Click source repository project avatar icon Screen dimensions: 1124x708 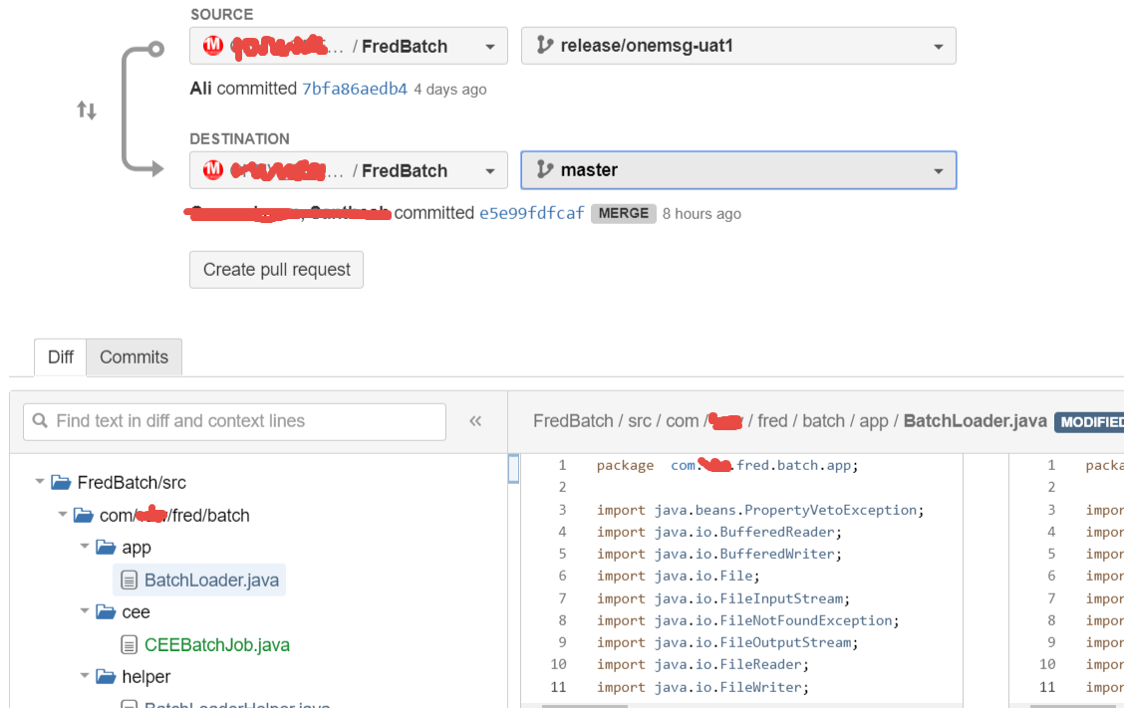click(x=213, y=45)
